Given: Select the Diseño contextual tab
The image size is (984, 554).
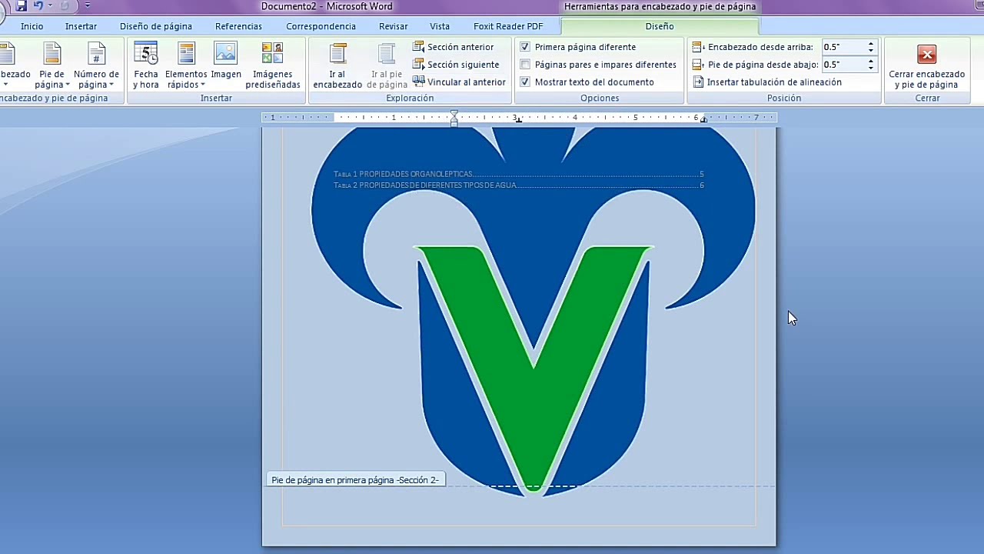Looking at the screenshot, I should click(x=660, y=26).
